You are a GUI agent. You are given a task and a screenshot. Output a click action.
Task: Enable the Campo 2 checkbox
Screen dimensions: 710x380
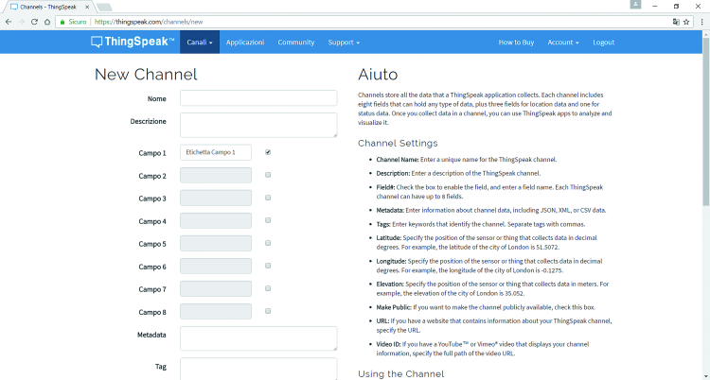[x=268, y=175]
